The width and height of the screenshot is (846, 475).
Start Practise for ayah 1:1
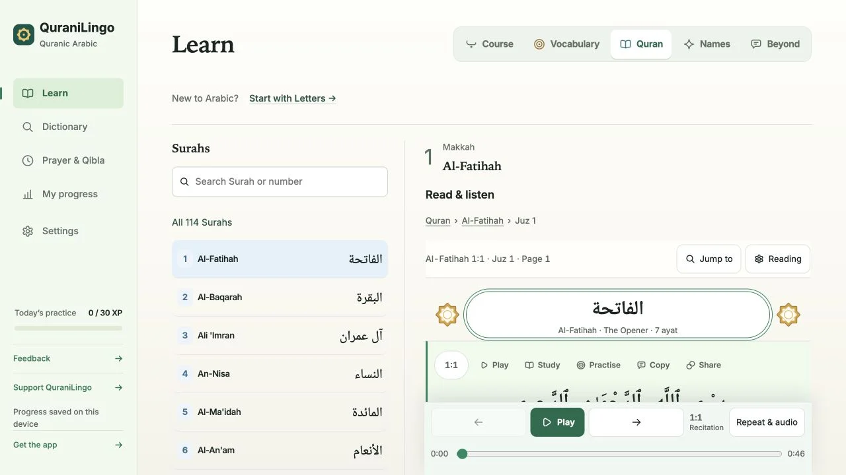pos(599,365)
